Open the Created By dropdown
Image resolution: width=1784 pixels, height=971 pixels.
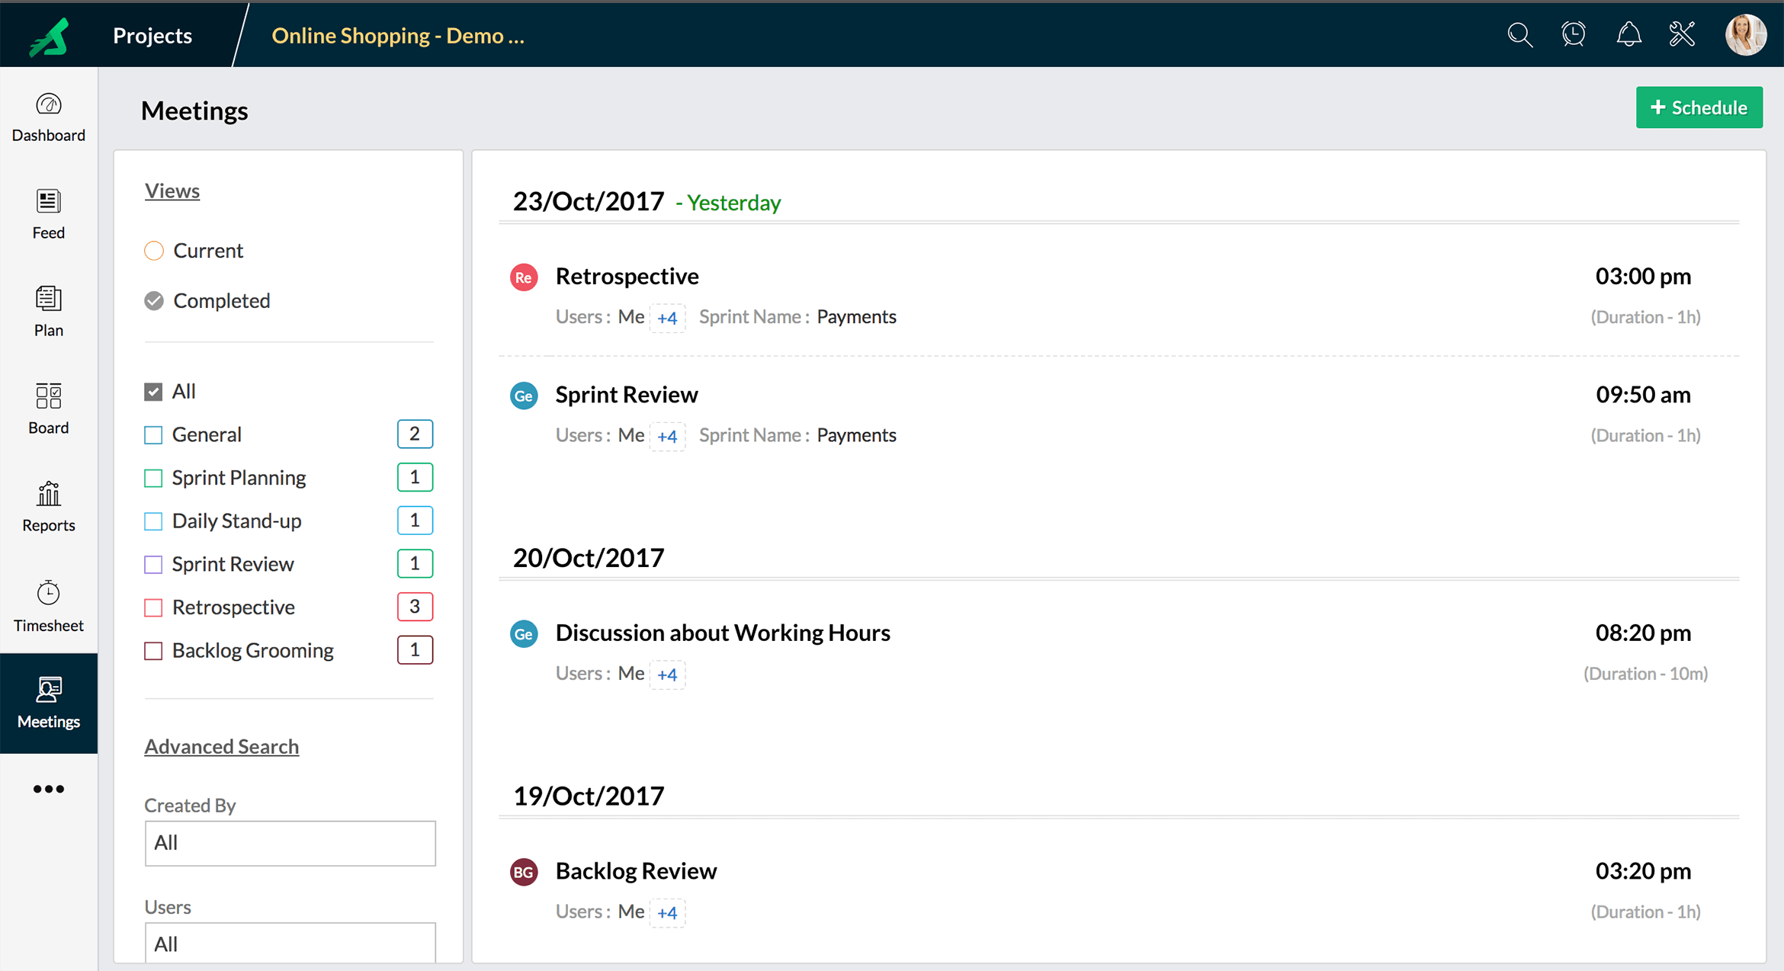pos(290,843)
